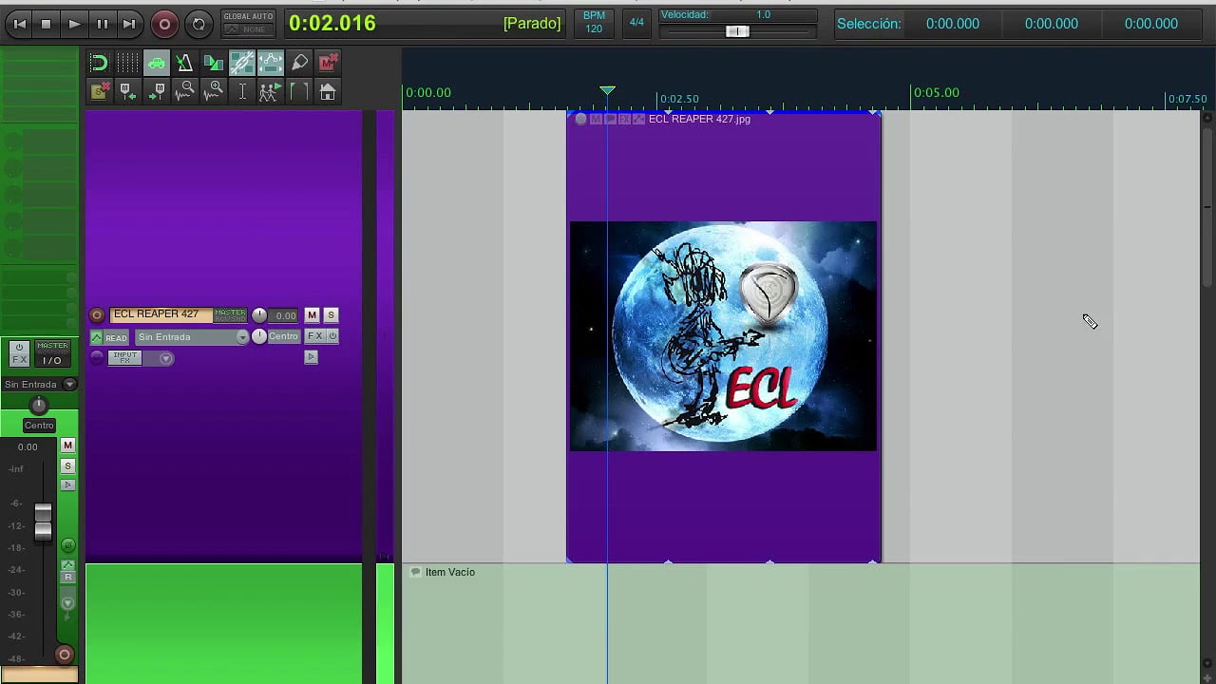Expand the dropdown arrow beside INPUT FX
The width and height of the screenshot is (1216, 684).
click(x=165, y=358)
